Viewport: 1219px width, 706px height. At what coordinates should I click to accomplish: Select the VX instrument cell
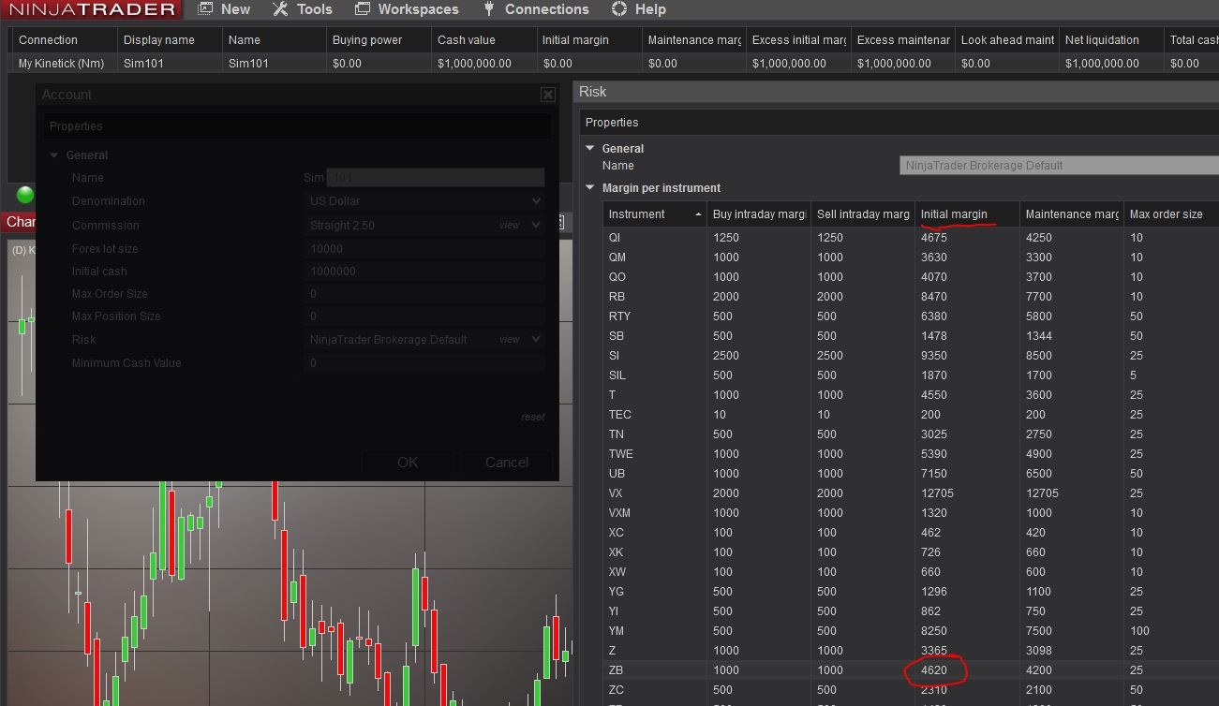655,493
